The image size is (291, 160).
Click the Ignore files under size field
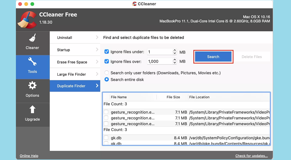[160, 52]
